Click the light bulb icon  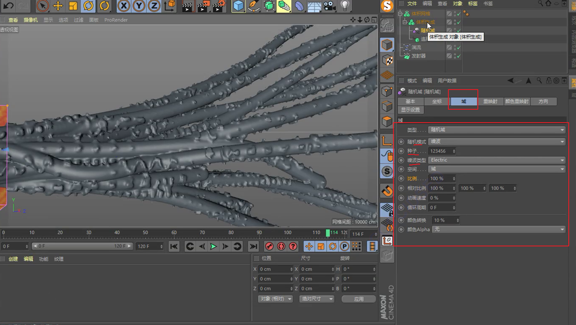point(345,6)
